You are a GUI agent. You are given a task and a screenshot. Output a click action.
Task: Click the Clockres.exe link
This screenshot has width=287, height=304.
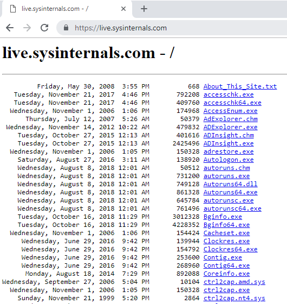(226, 241)
